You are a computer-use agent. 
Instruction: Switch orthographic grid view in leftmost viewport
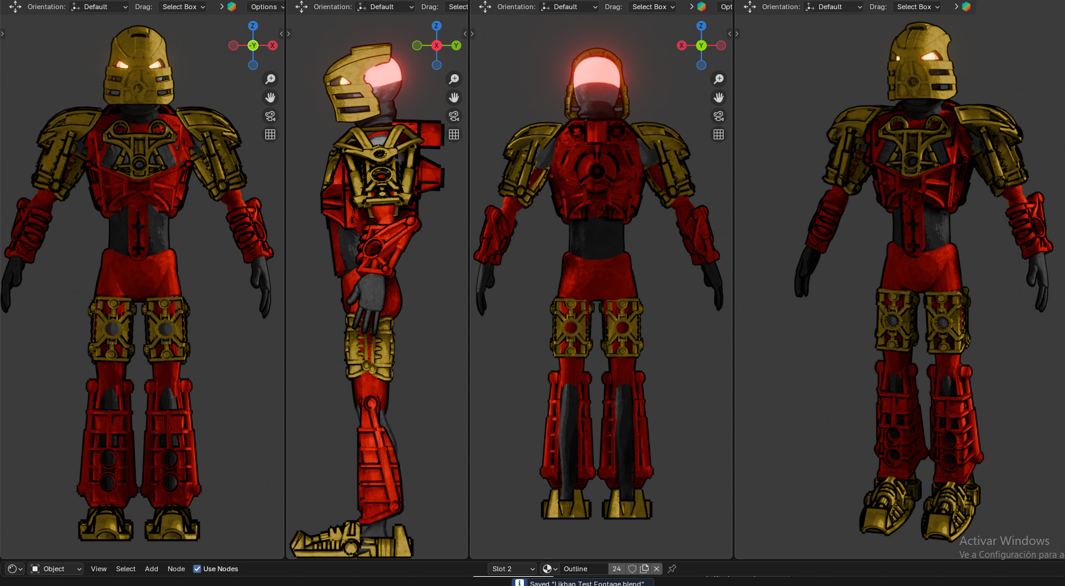pos(270,134)
